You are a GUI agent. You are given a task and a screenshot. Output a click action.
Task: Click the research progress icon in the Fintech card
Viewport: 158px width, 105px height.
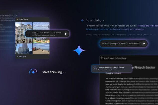coord(95,69)
